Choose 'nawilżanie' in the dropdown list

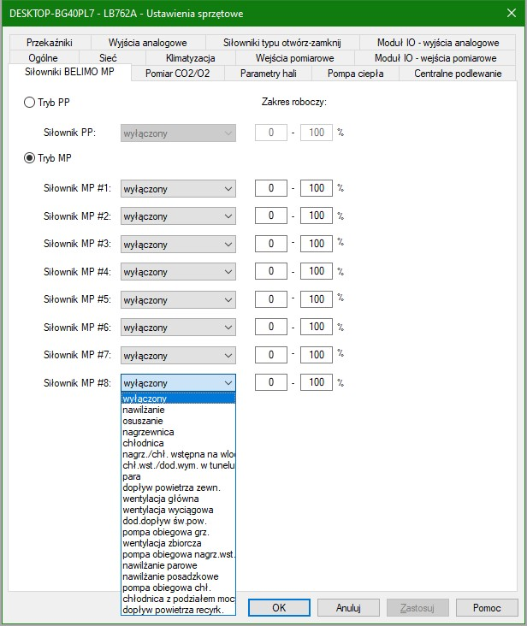pos(178,410)
